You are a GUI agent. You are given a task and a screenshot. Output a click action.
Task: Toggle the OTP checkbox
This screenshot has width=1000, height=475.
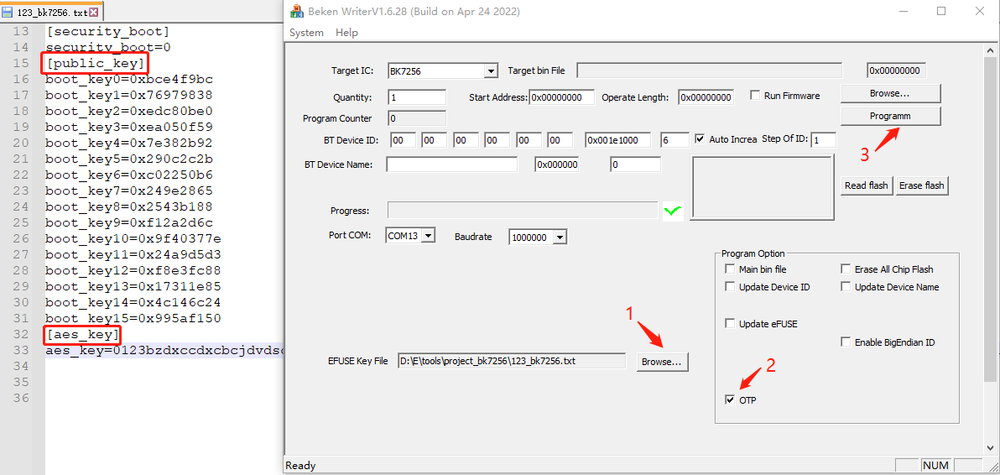(730, 400)
